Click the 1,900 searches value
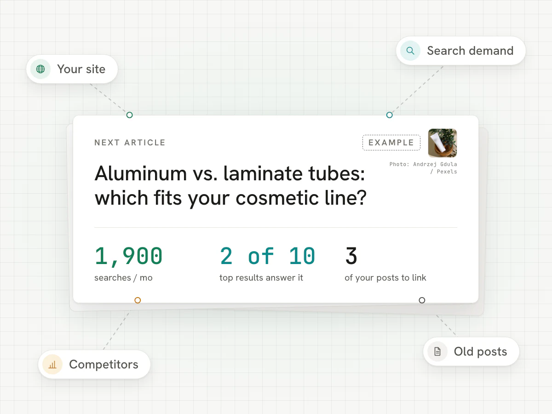The image size is (552, 414). pos(128,256)
